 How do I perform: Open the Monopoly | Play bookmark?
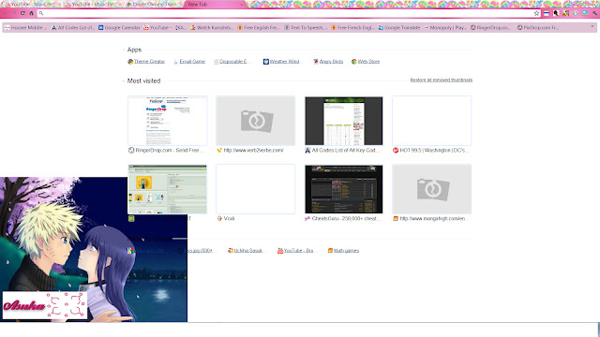pos(445,27)
